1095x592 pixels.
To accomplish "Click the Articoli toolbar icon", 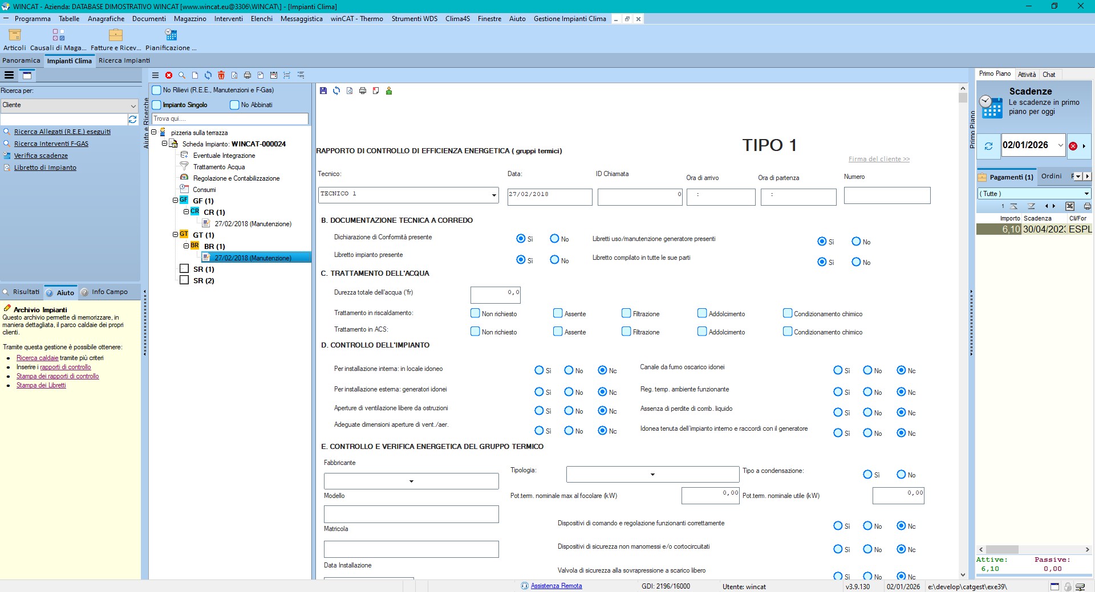I will pyautogui.click(x=15, y=35).
